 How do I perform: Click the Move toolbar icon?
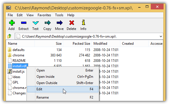(x=60, y=23)
